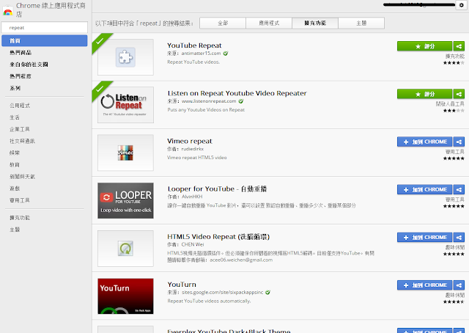Open 熱門商品 in the sidebar
The height and width of the screenshot is (333, 469).
pos(21,53)
